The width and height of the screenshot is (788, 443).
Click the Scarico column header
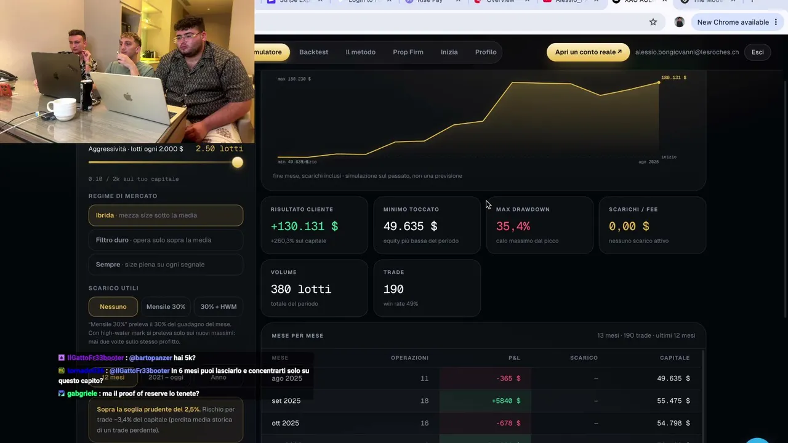click(584, 358)
